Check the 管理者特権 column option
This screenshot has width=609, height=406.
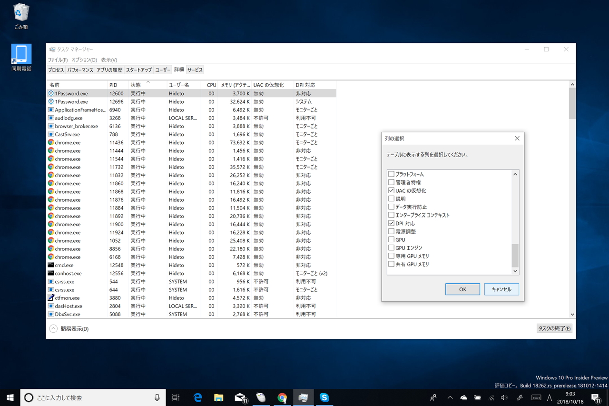click(x=391, y=182)
